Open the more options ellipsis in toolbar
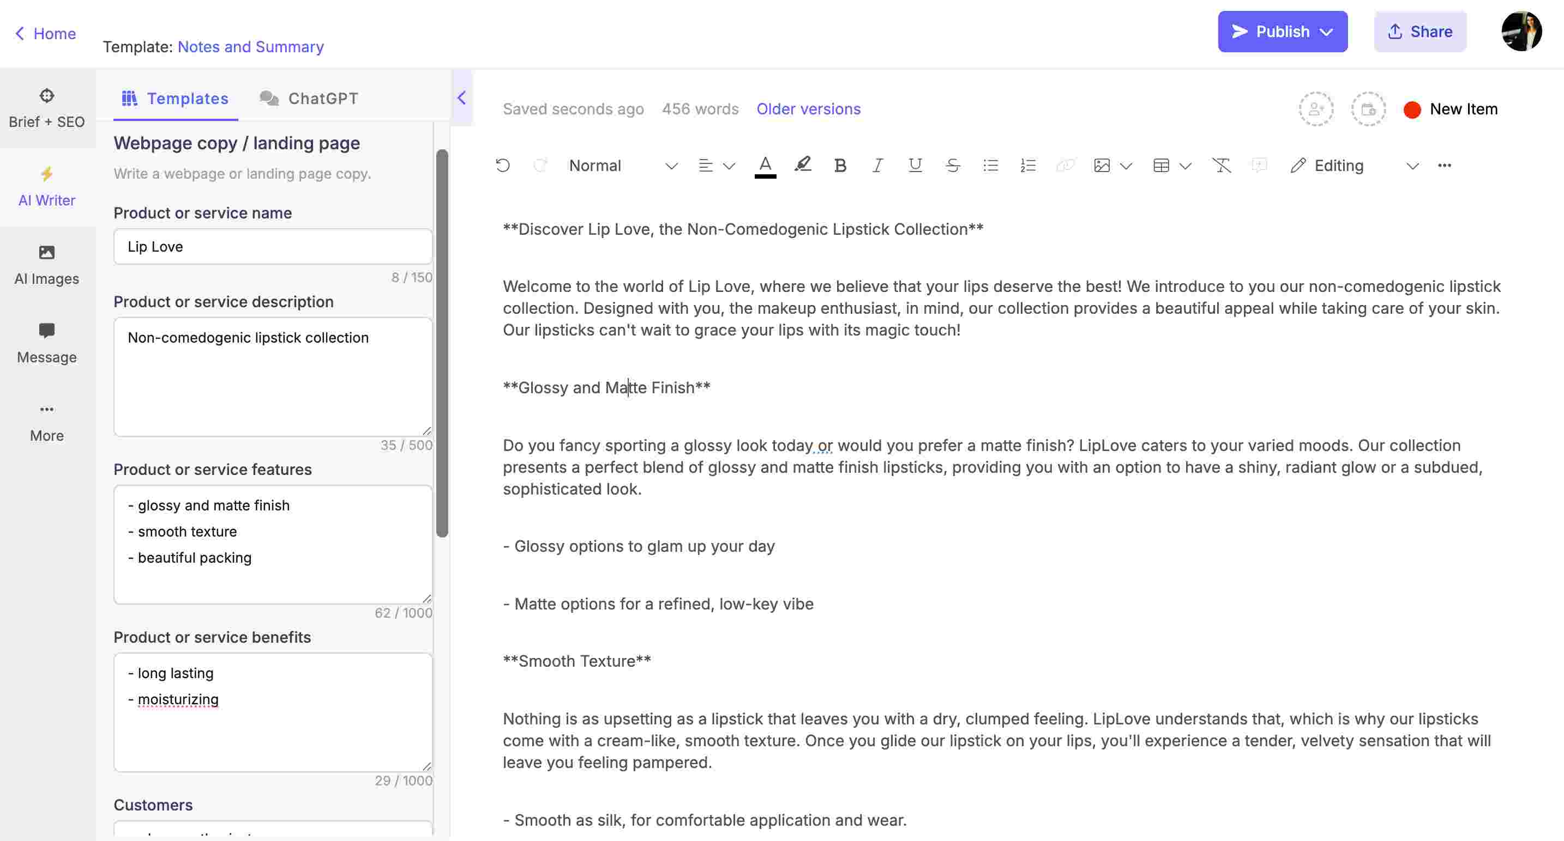The height and width of the screenshot is (841, 1564). [1445, 166]
